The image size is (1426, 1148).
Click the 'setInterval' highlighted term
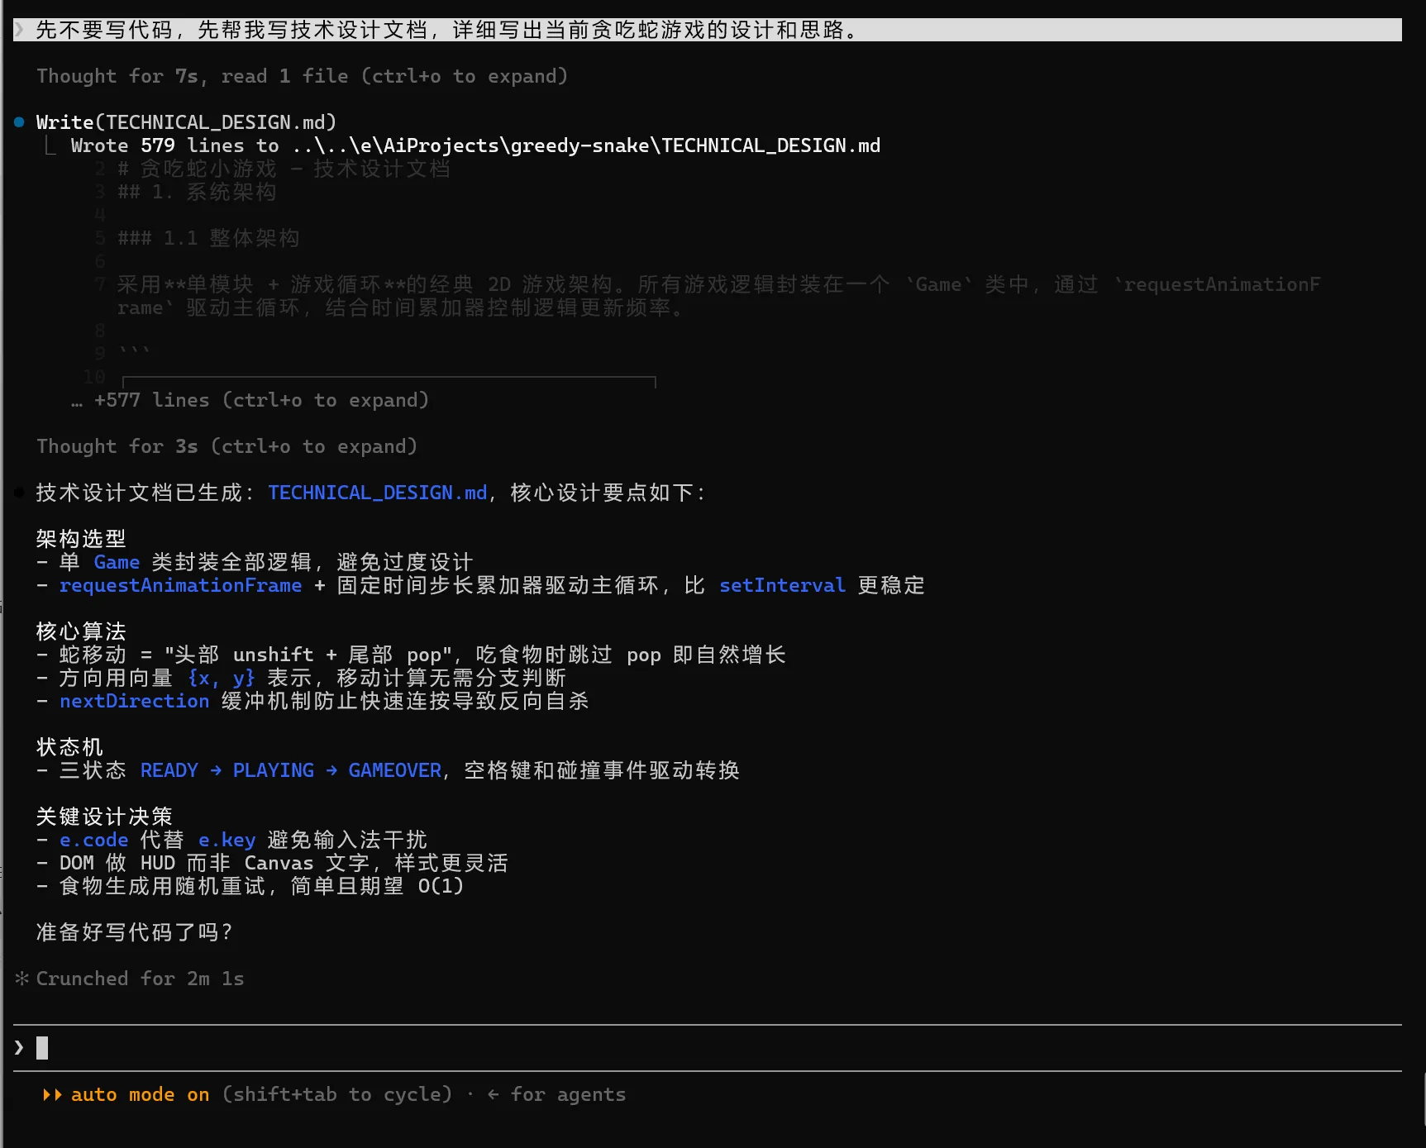click(782, 585)
